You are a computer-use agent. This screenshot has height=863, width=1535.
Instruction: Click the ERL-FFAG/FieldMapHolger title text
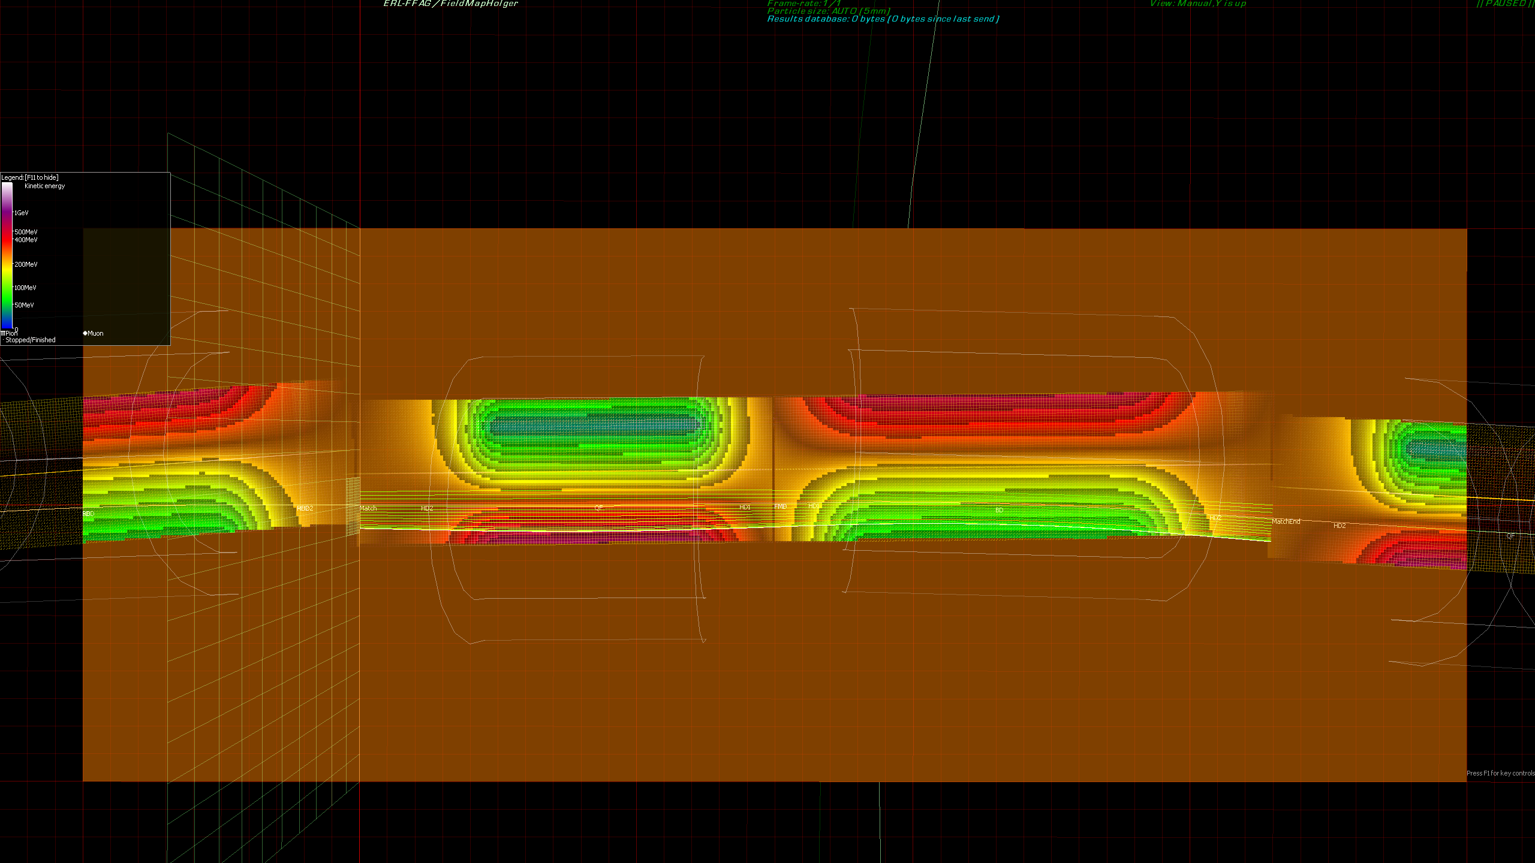point(450,4)
